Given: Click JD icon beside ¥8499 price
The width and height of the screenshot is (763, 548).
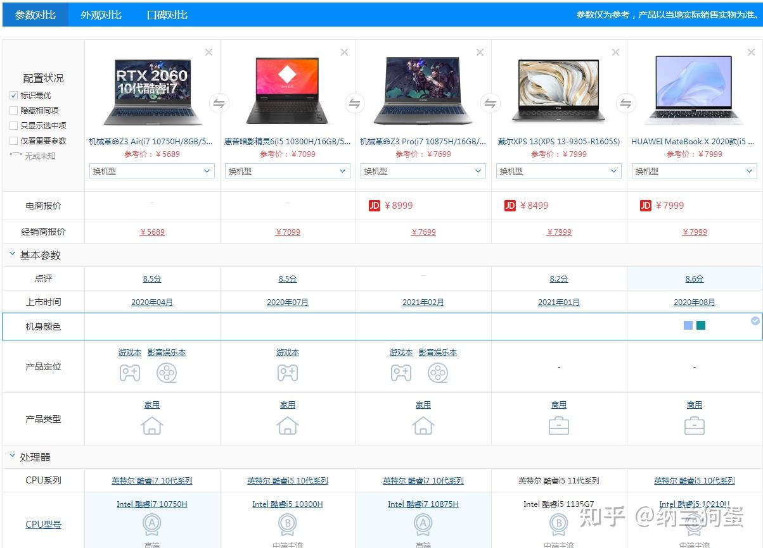Looking at the screenshot, I should (x=510, y=206).
